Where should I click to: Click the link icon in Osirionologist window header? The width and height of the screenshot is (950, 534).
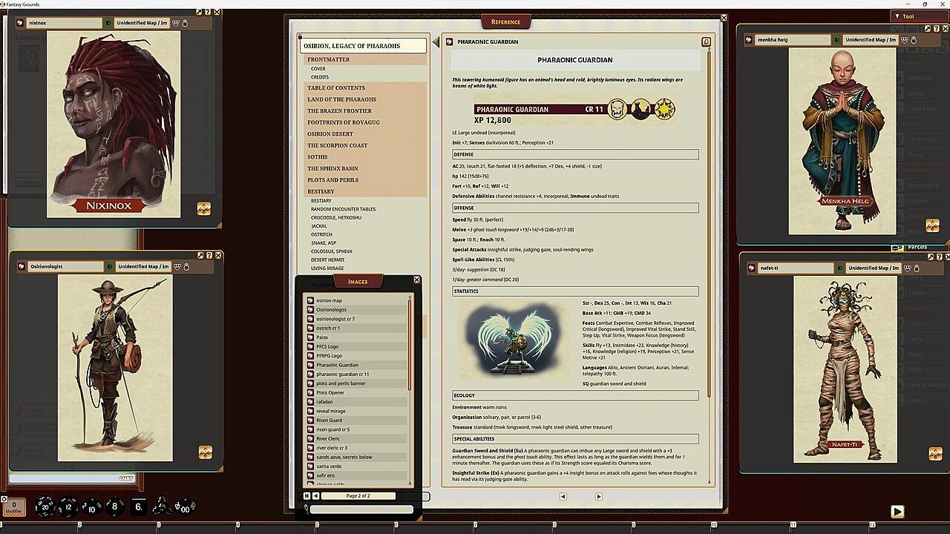tap(22, 266)
